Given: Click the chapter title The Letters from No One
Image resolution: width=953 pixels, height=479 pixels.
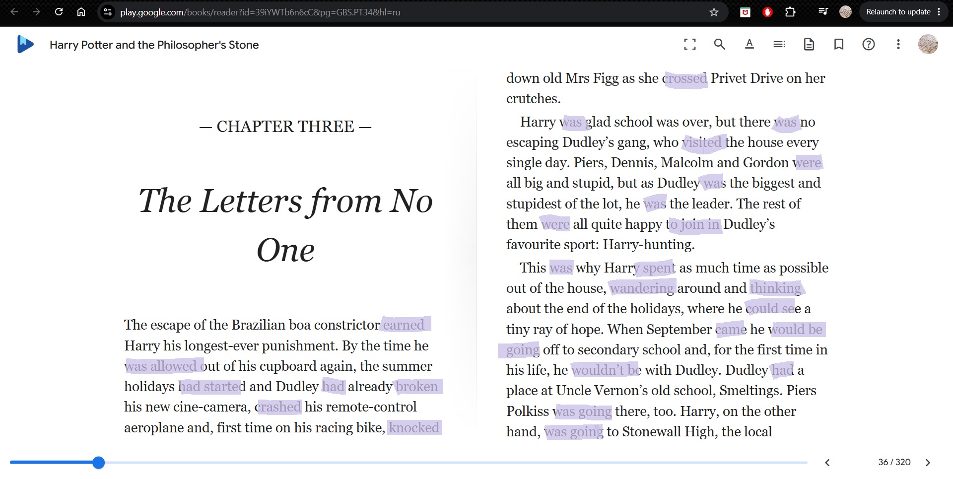Looking at the screenshot, I should tap(285, 225).
